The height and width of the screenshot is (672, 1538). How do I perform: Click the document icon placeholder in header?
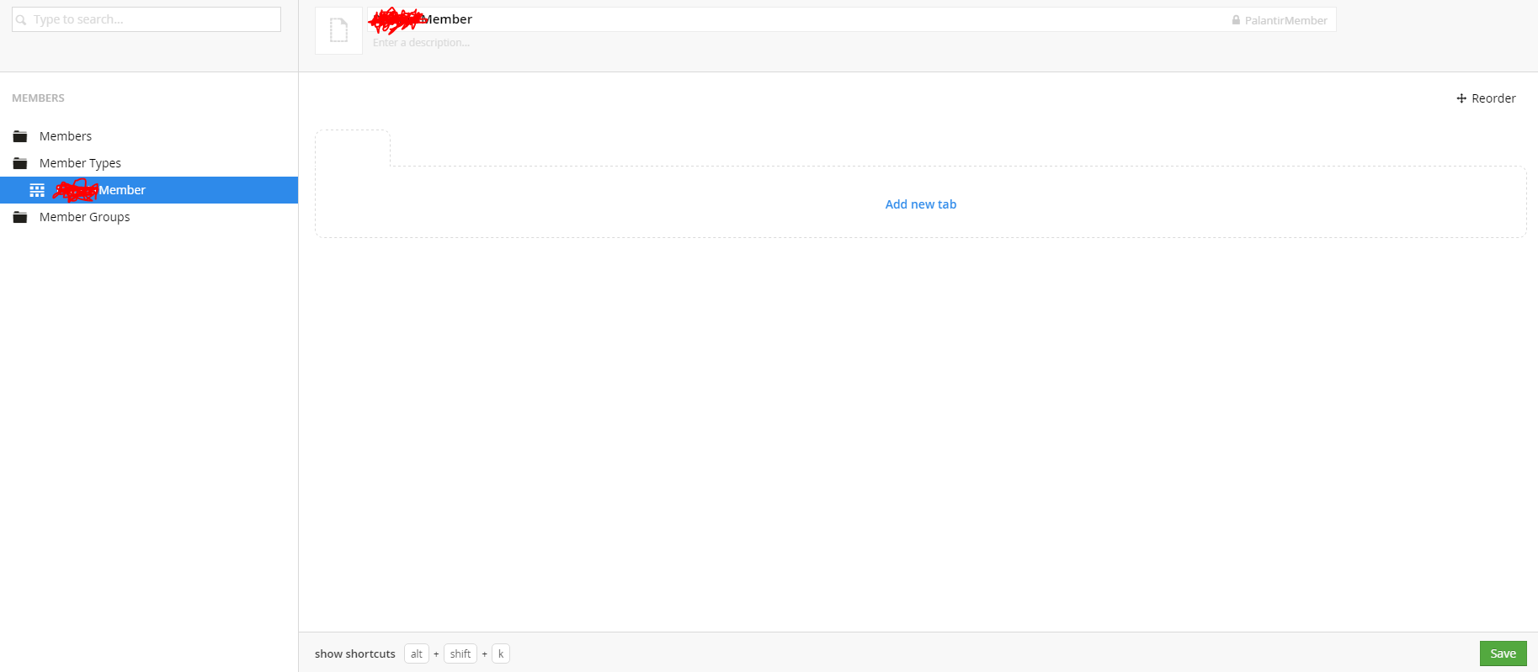(x=338, y=30)
